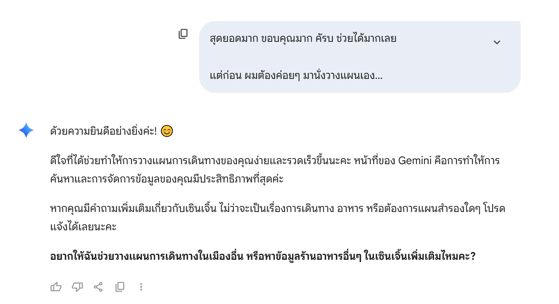Share the Gemini response
This screenshot has height=304, width=559.
(x=98, y=286)
